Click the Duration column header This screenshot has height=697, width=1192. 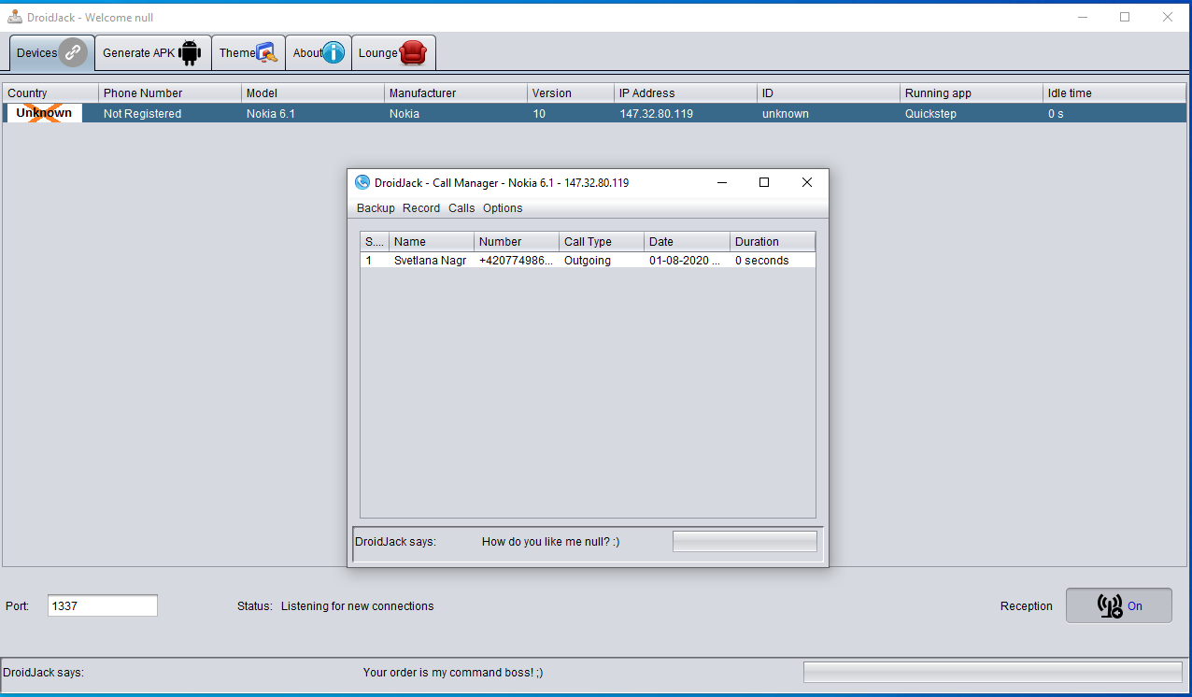pyautogui.click(x=773, y=241)
